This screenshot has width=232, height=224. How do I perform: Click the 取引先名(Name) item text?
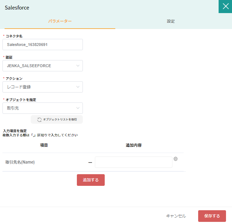point(20,162)
